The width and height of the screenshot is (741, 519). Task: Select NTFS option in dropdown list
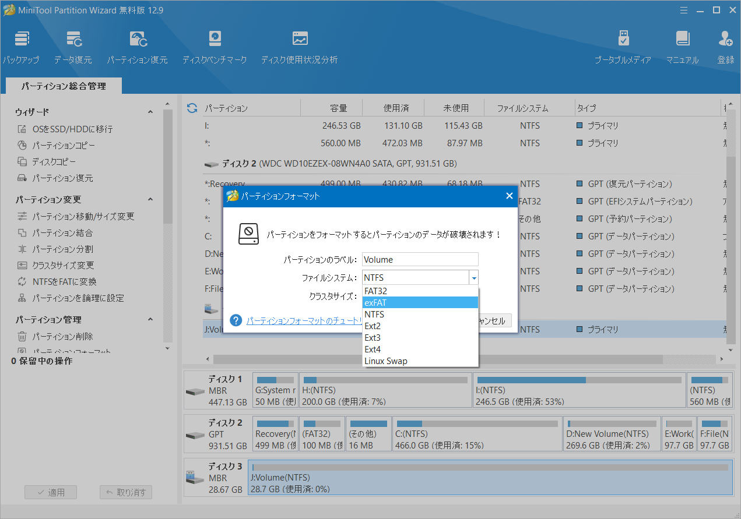420,314
